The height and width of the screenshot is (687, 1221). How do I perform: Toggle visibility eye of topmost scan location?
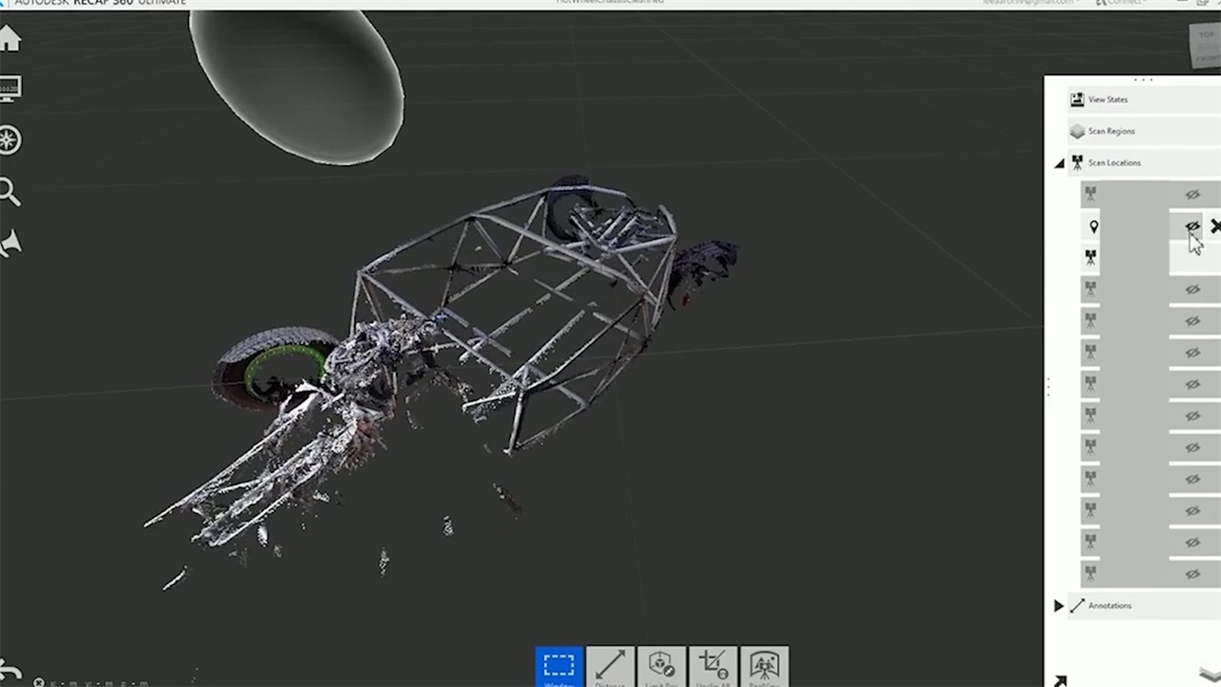(x=1192, y=195)
